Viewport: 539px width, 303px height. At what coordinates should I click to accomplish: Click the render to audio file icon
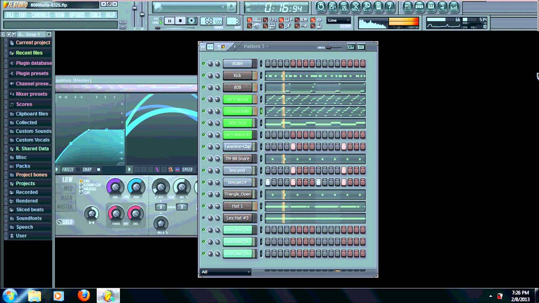tap(344, 6)
